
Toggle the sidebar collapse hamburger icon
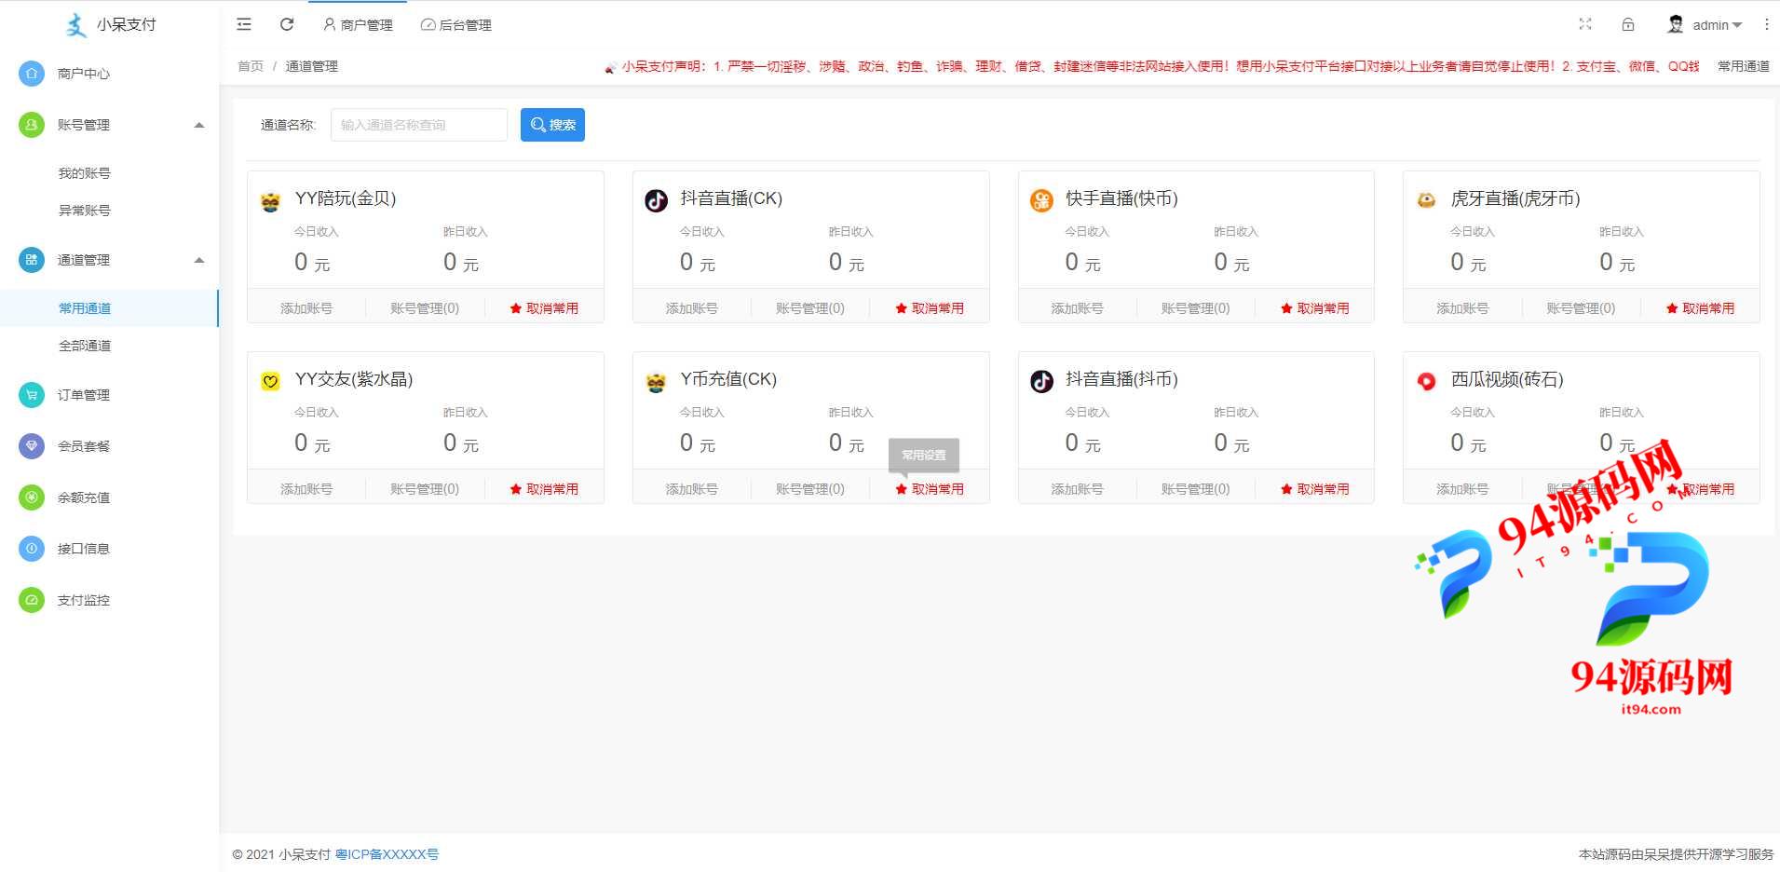pyautogui.click(x=244, y=24)
